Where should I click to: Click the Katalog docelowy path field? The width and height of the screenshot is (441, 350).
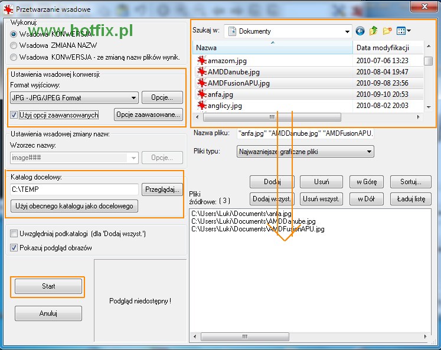point(74,189)
